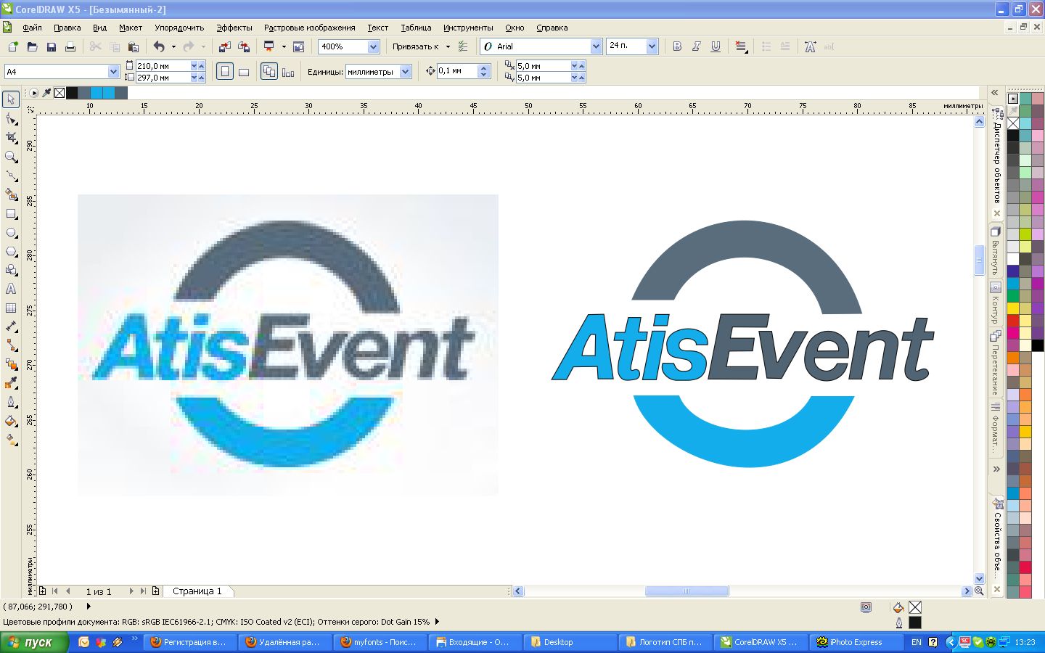Click the Undo arrow icon
This screenshot has height=653, width=1045.
click(x=159, y=46)
